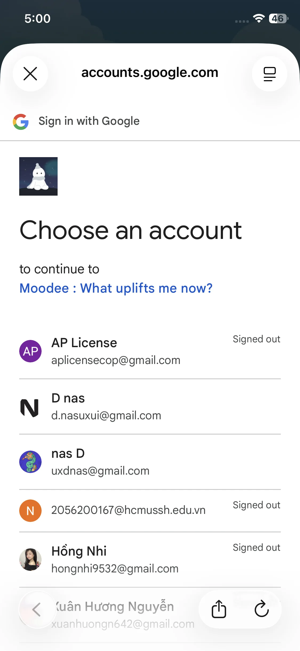Select the d.nasuxui@gmail.com account
This screenshot has height=651, width=300.
pos(106,407)
